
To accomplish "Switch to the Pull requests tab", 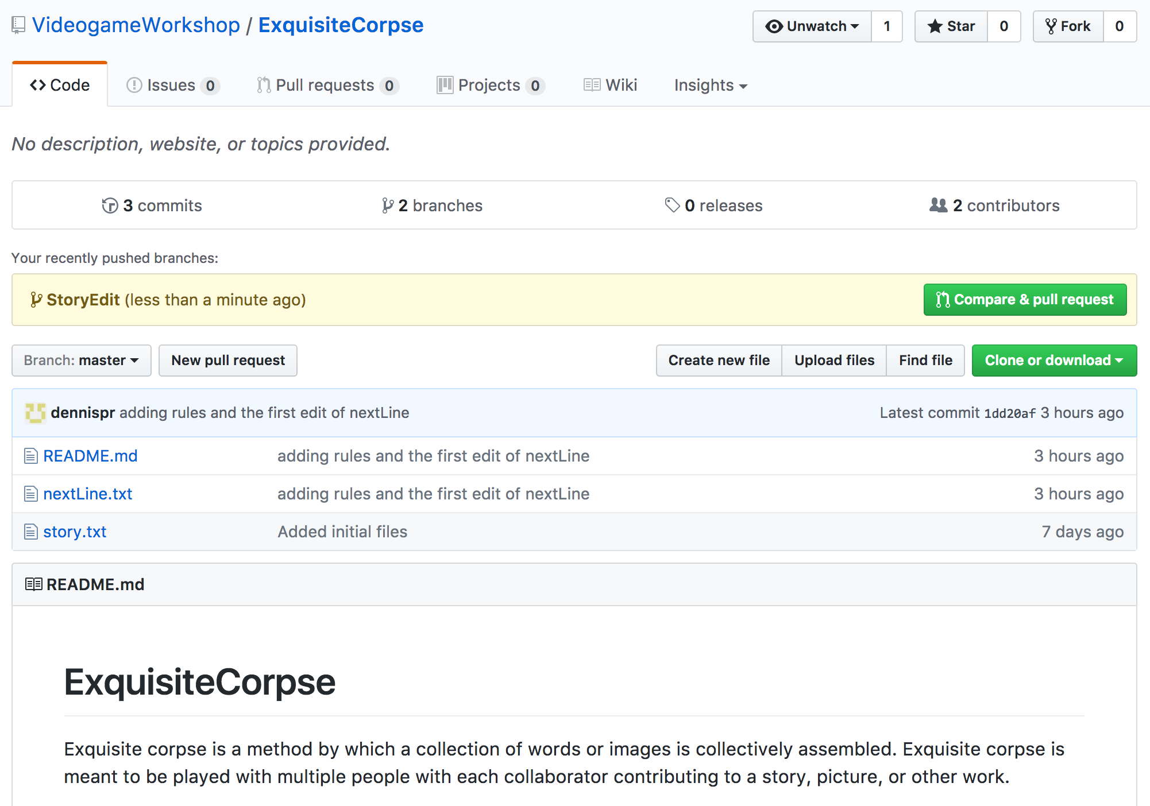I will point(327,85).
